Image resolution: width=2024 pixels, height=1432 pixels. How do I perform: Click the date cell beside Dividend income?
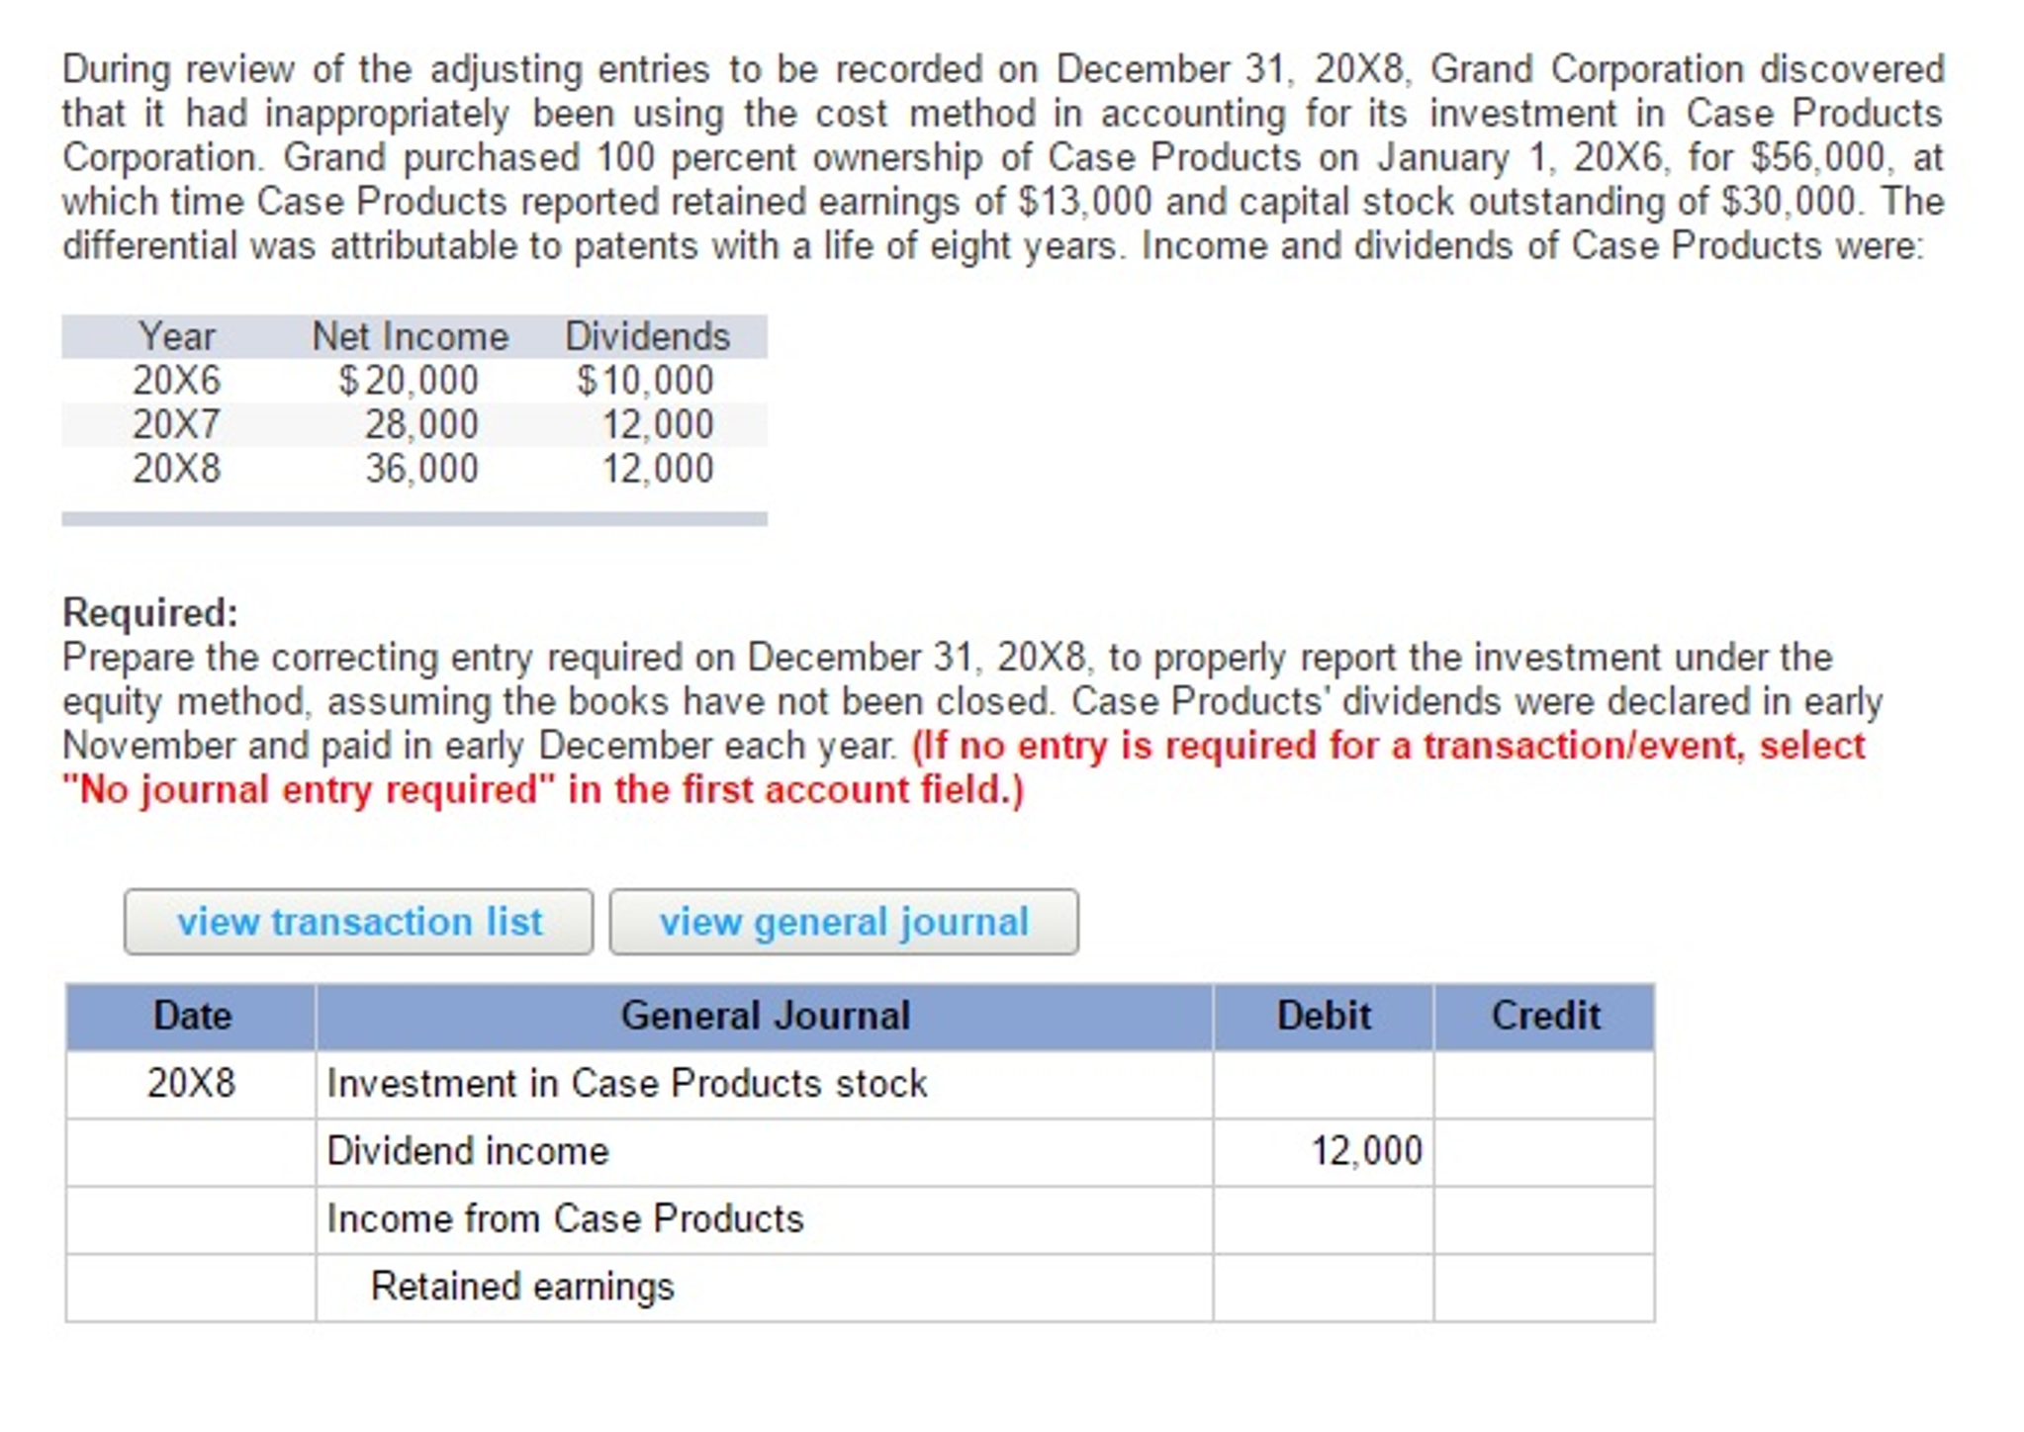191,1151
